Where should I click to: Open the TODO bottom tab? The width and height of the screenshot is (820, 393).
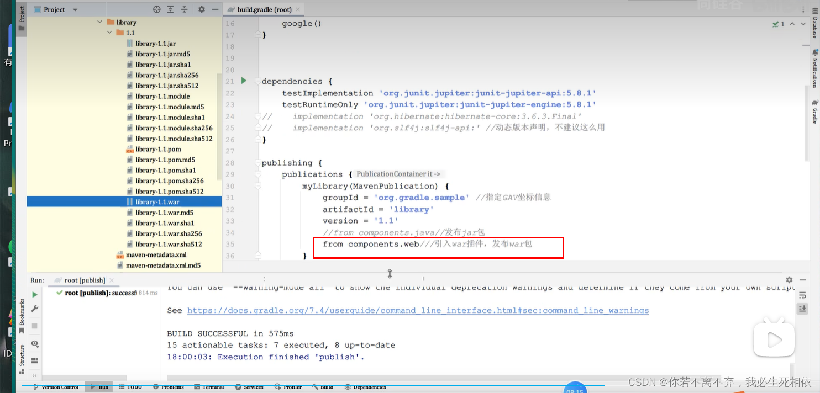click(130, 387)
